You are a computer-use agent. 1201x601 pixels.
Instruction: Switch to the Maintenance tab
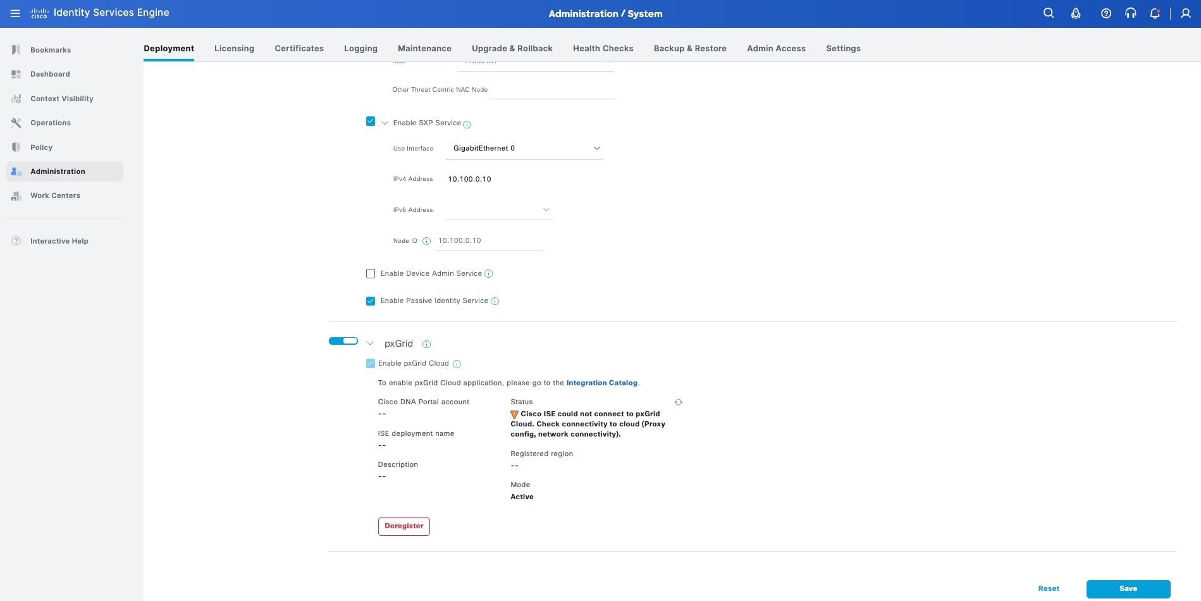(424, 48)
